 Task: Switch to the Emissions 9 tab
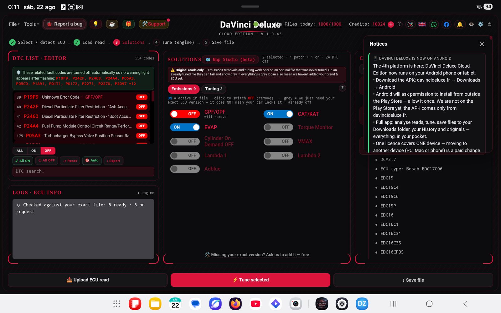point(183,89)
